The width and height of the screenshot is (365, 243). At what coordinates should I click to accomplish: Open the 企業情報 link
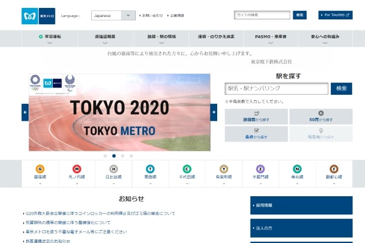176,16
